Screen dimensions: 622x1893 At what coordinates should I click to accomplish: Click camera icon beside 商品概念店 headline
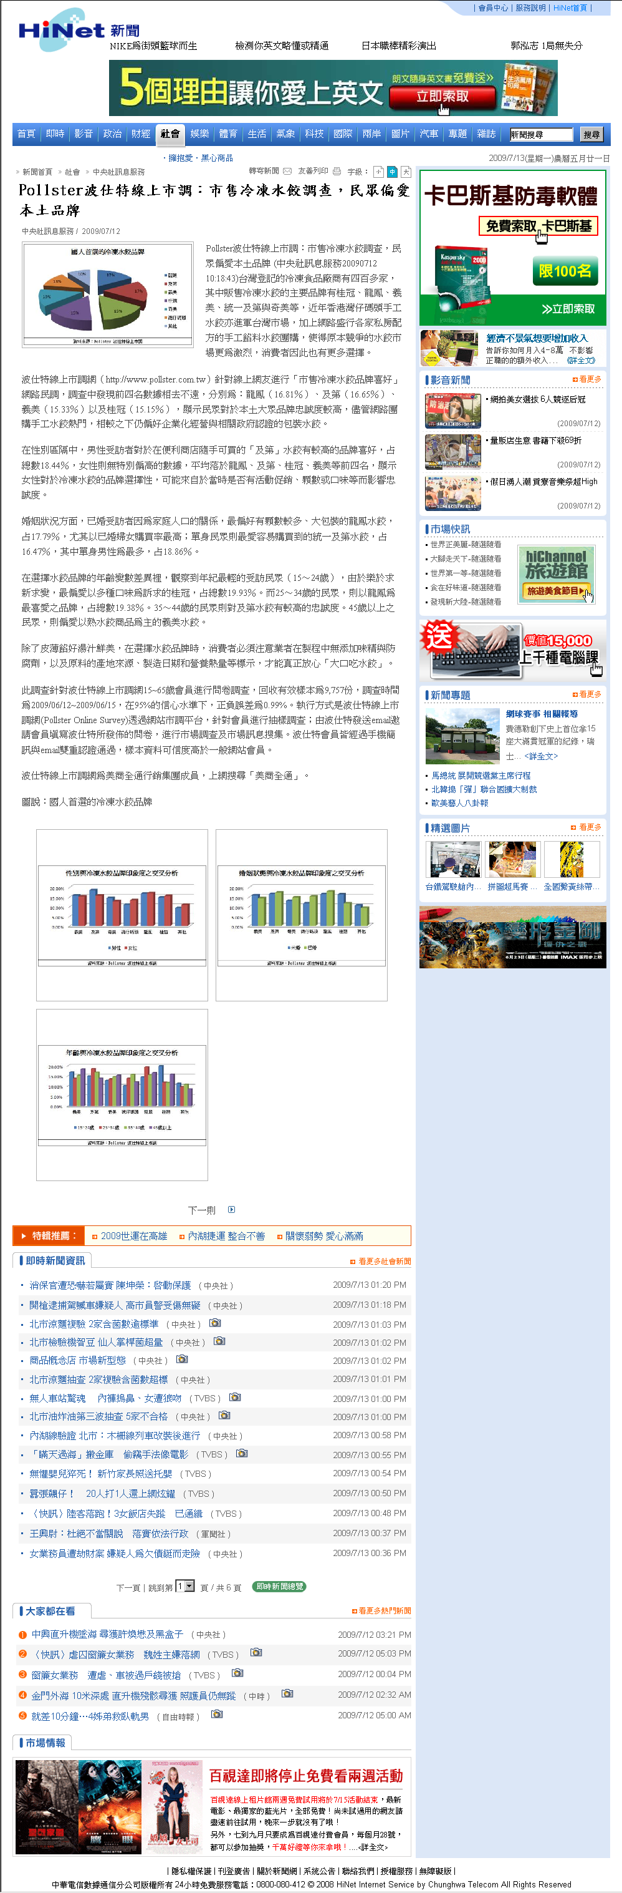(x=182, y=1360)
